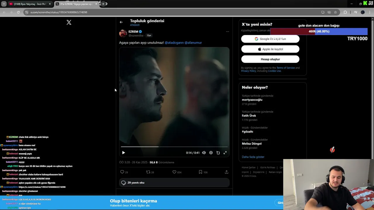
Task: Click Daha fazla göster link
Action: tap(253, 157)
